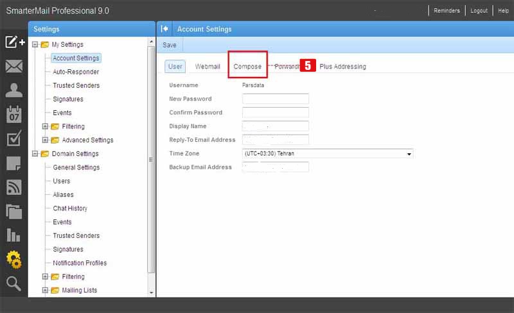
Task: Expand the Mailing Lists folder
Action: tap(45, 291)
